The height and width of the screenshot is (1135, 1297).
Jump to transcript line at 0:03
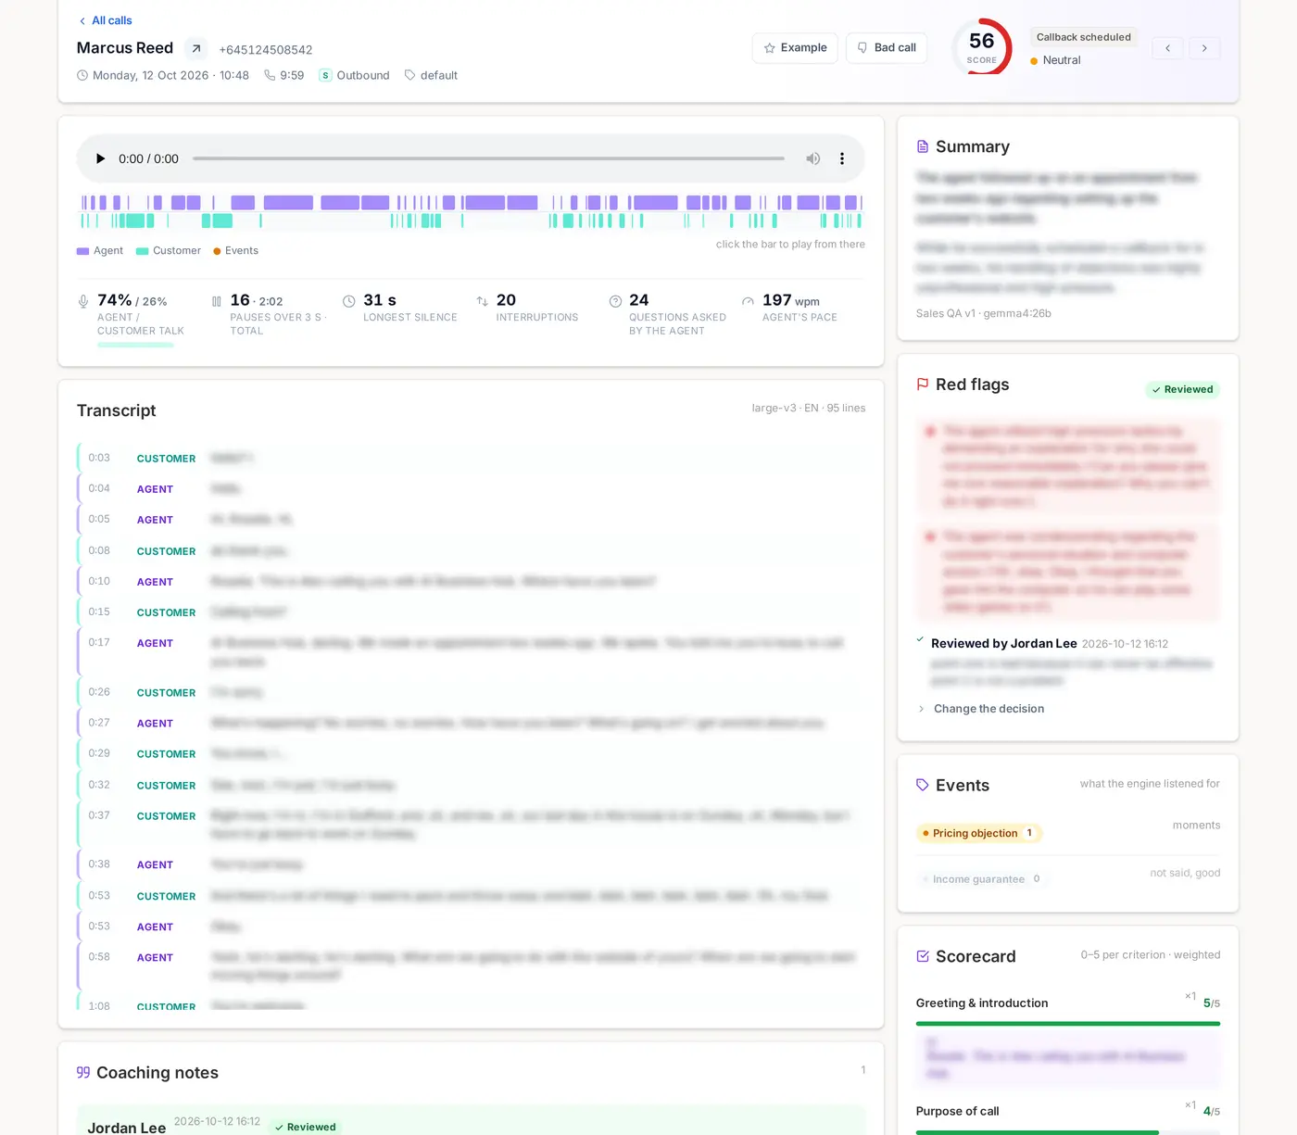pyautogui.click(x=471, y=458)
